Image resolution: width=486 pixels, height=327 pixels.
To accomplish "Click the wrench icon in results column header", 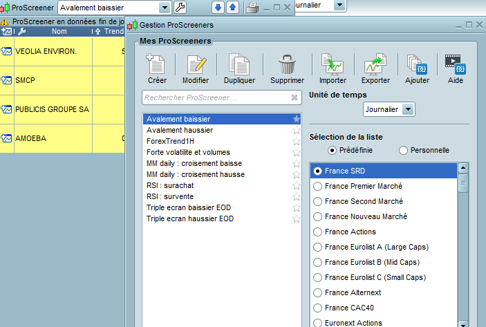I will click(21, 31).
